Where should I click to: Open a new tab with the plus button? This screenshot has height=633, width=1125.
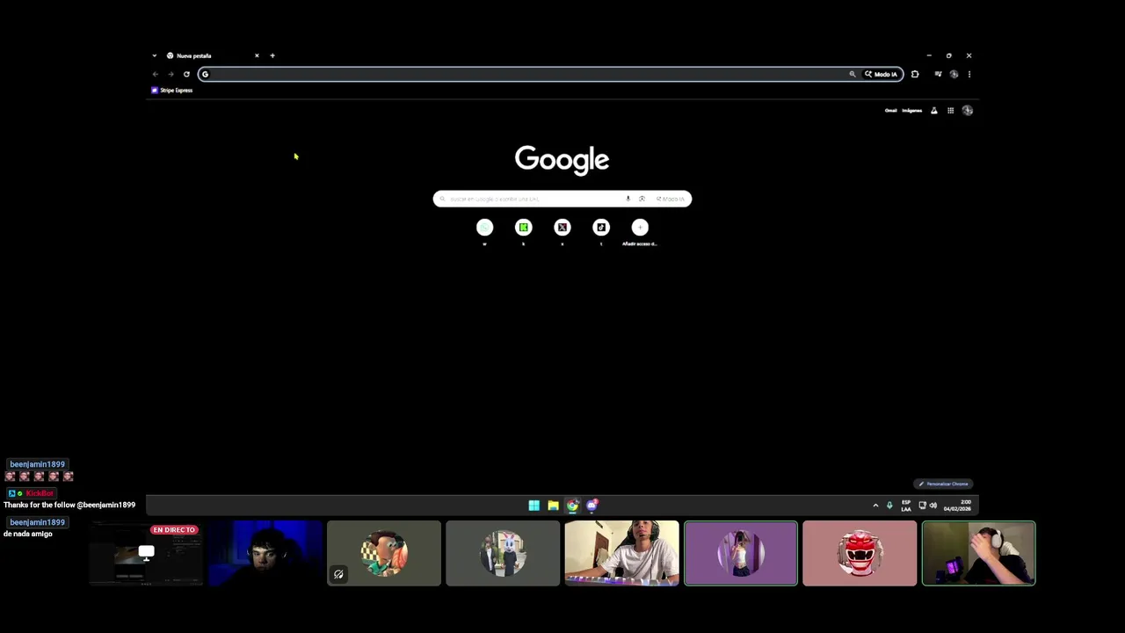pyautogui.click(x=272, y=55)
